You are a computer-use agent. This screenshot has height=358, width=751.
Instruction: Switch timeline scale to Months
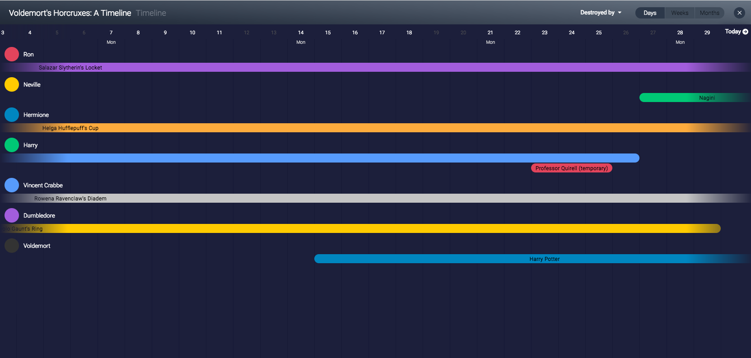[x=709, y=13]
